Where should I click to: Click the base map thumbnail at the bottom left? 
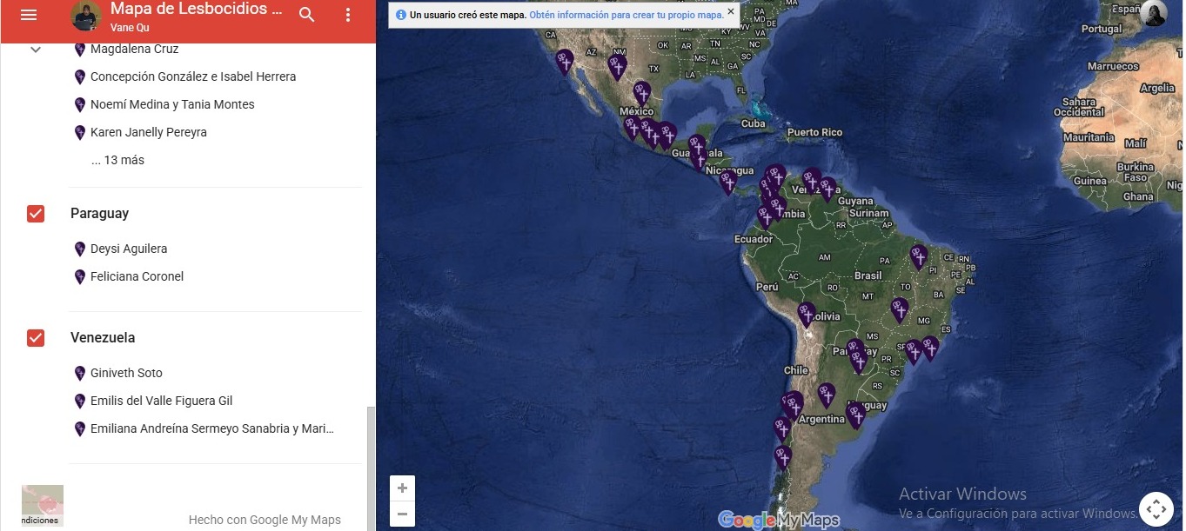43,505
